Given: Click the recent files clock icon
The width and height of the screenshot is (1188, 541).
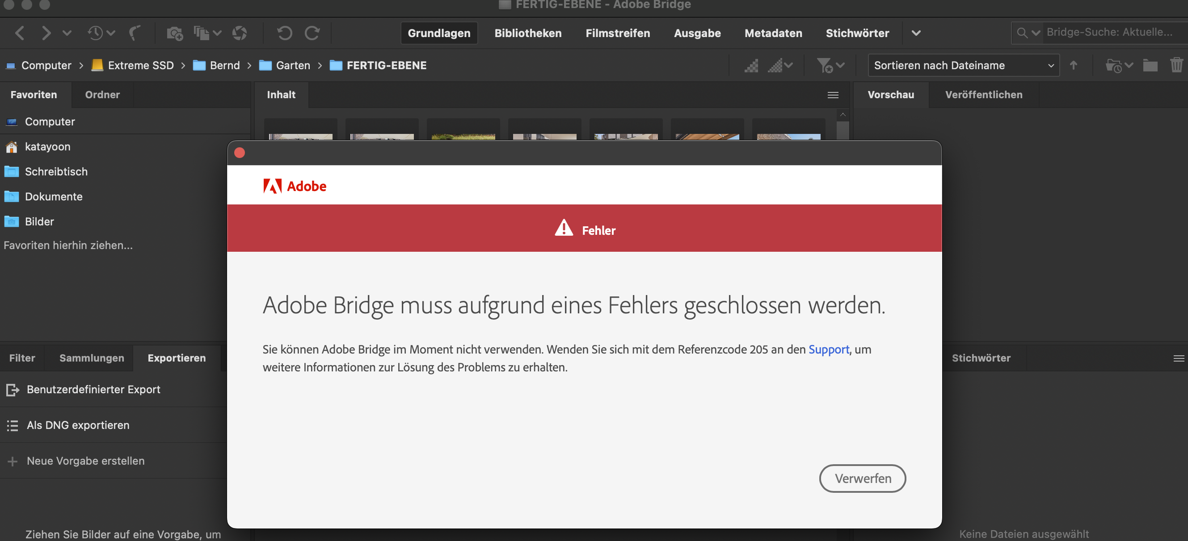Looking at the screenshot, I should [96, 33].
